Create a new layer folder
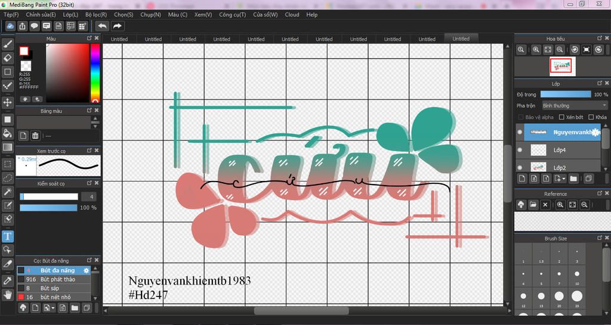Viewport: 611px width, 325px height. click(x=573, y=179)
